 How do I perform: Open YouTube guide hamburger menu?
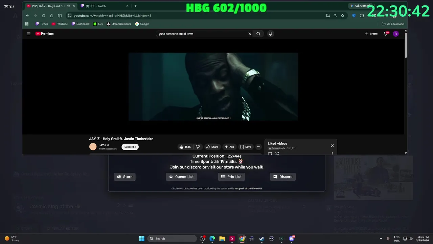(x=29, y=34)
